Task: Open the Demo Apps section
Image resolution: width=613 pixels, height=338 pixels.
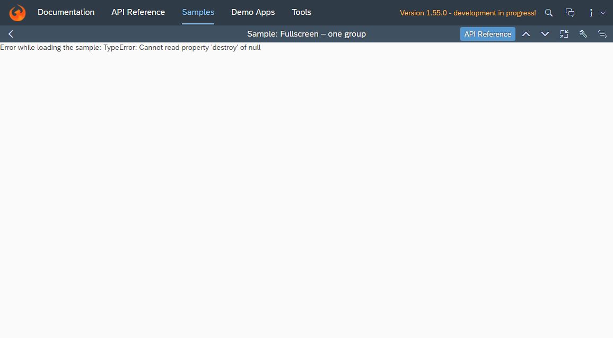Action: (x=253, y=12)
